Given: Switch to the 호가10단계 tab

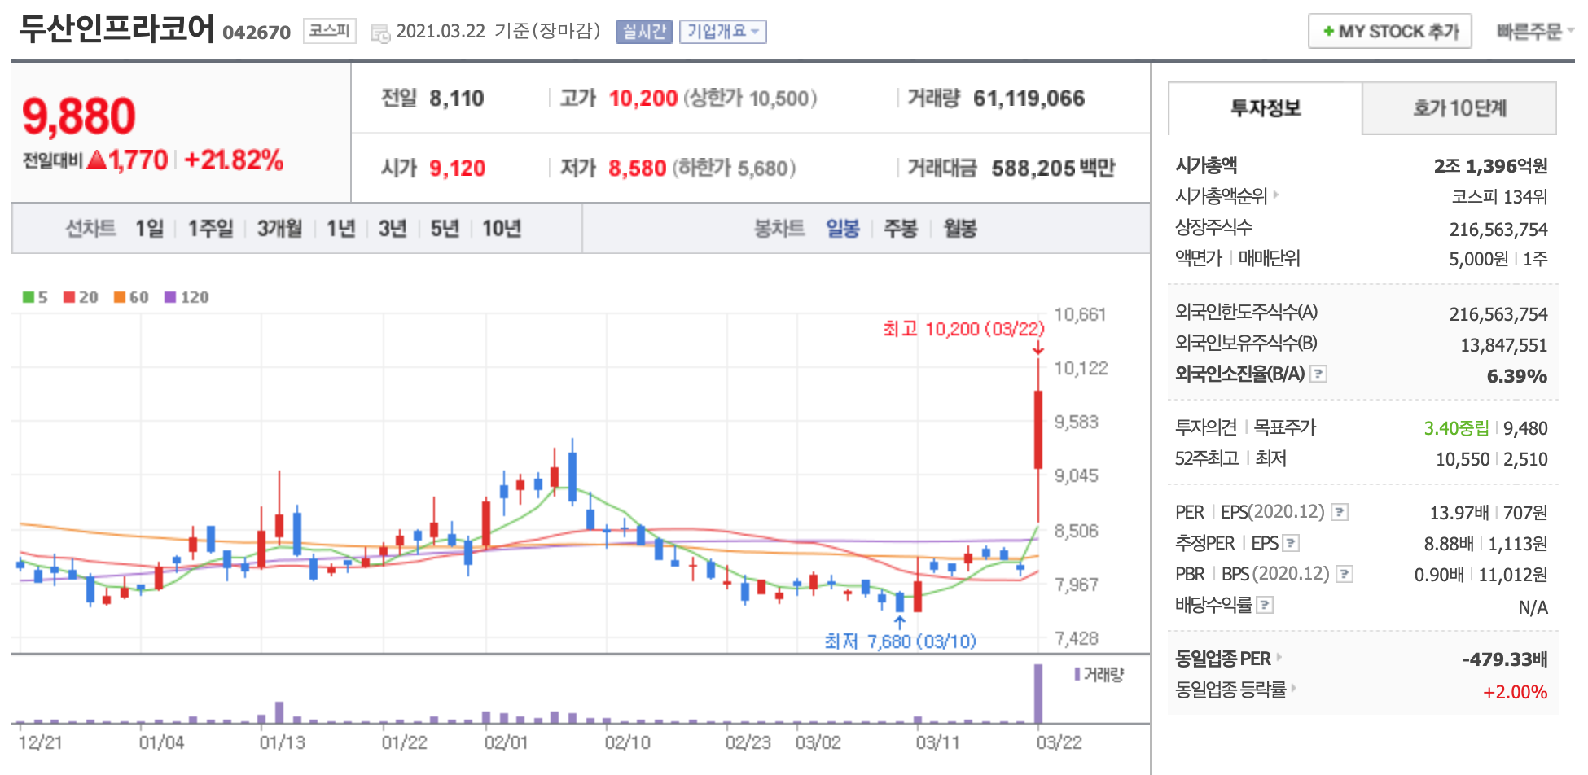Looking at the screenshot, I should (1459, 108).
